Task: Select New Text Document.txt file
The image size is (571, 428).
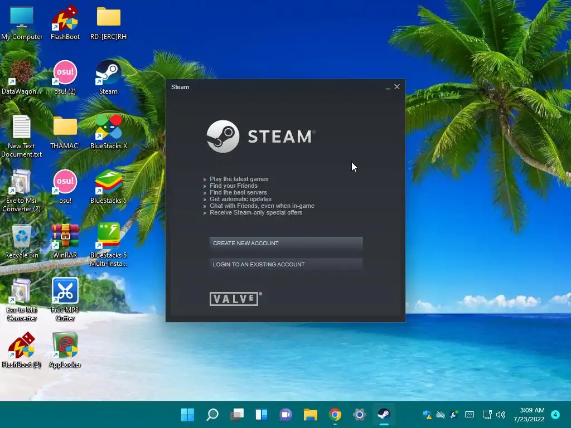Action: (x=22, y=136)
